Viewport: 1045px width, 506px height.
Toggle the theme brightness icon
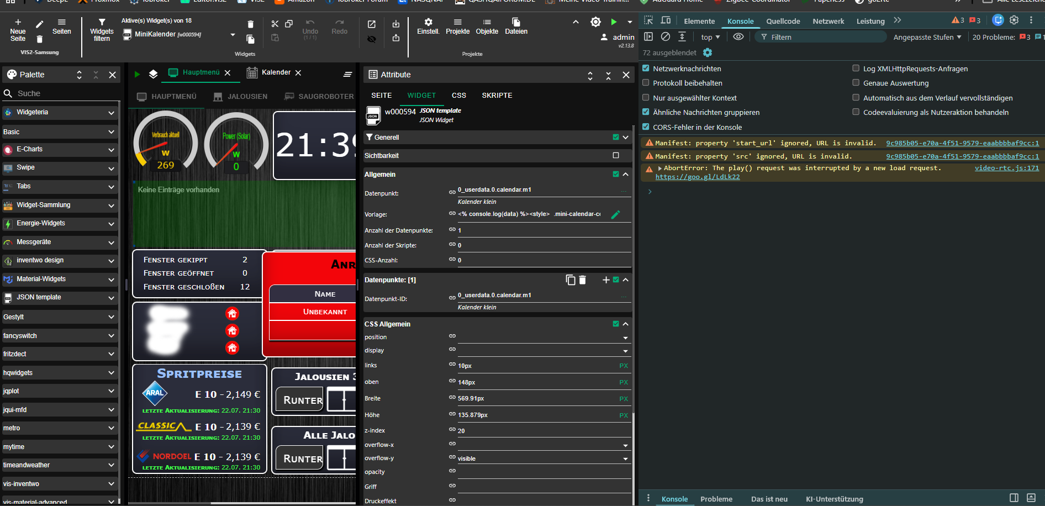[x=595, y=22]
